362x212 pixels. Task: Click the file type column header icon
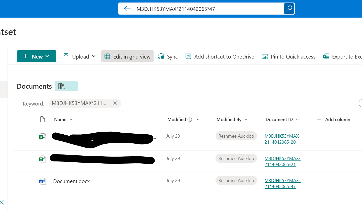pos(43,119)
